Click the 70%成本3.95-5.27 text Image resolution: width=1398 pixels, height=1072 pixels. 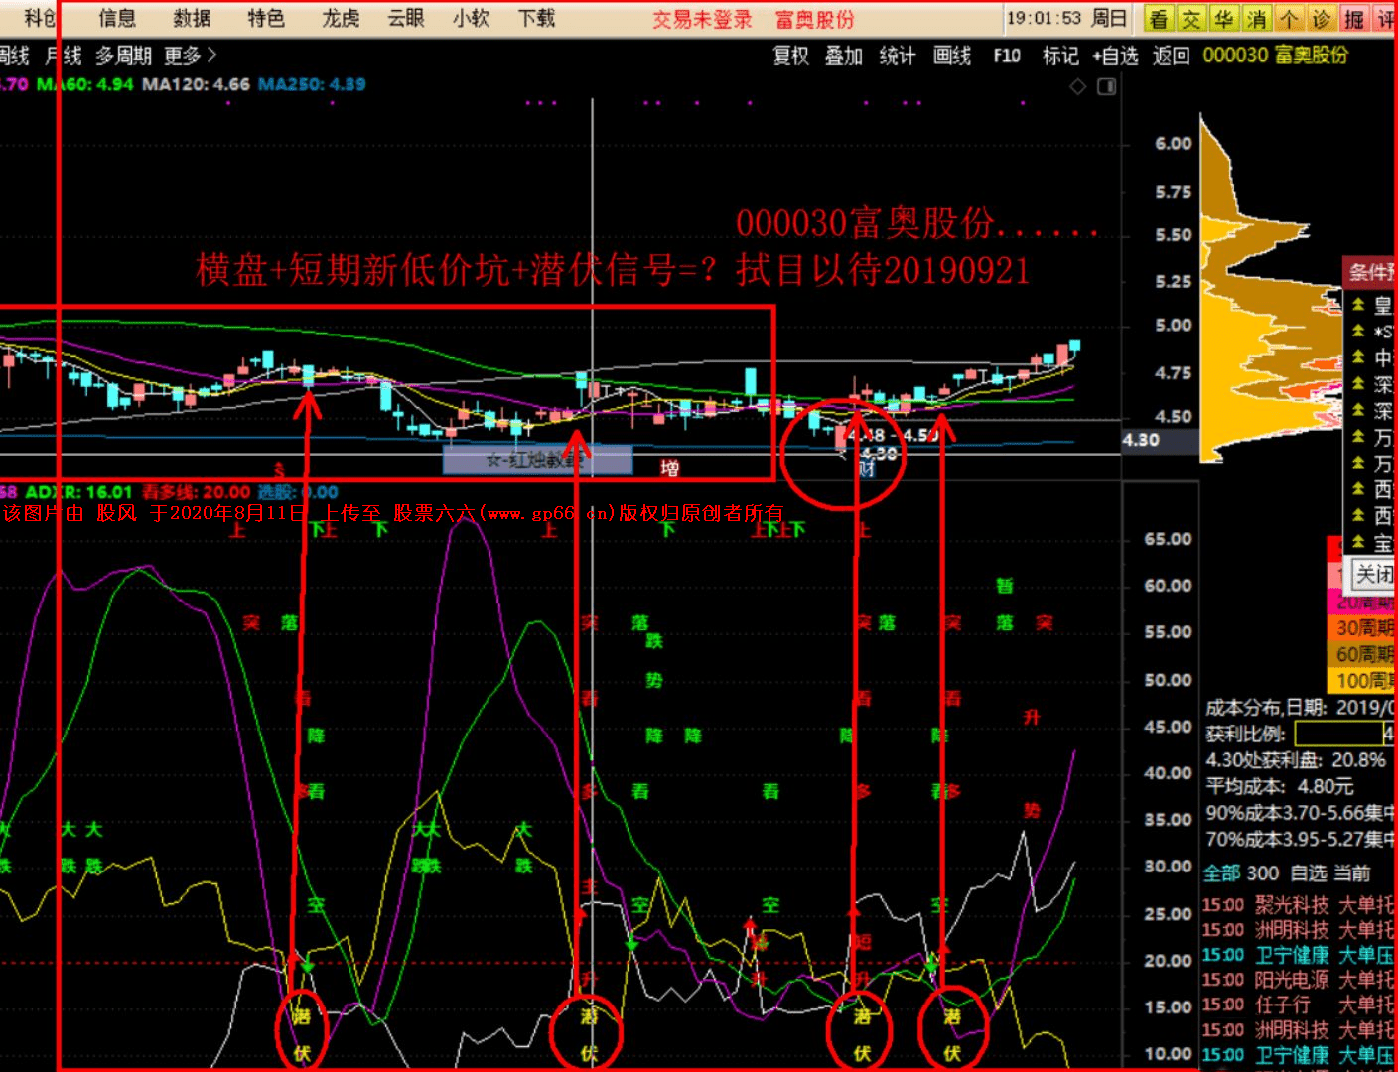[x=1301, y=840]
